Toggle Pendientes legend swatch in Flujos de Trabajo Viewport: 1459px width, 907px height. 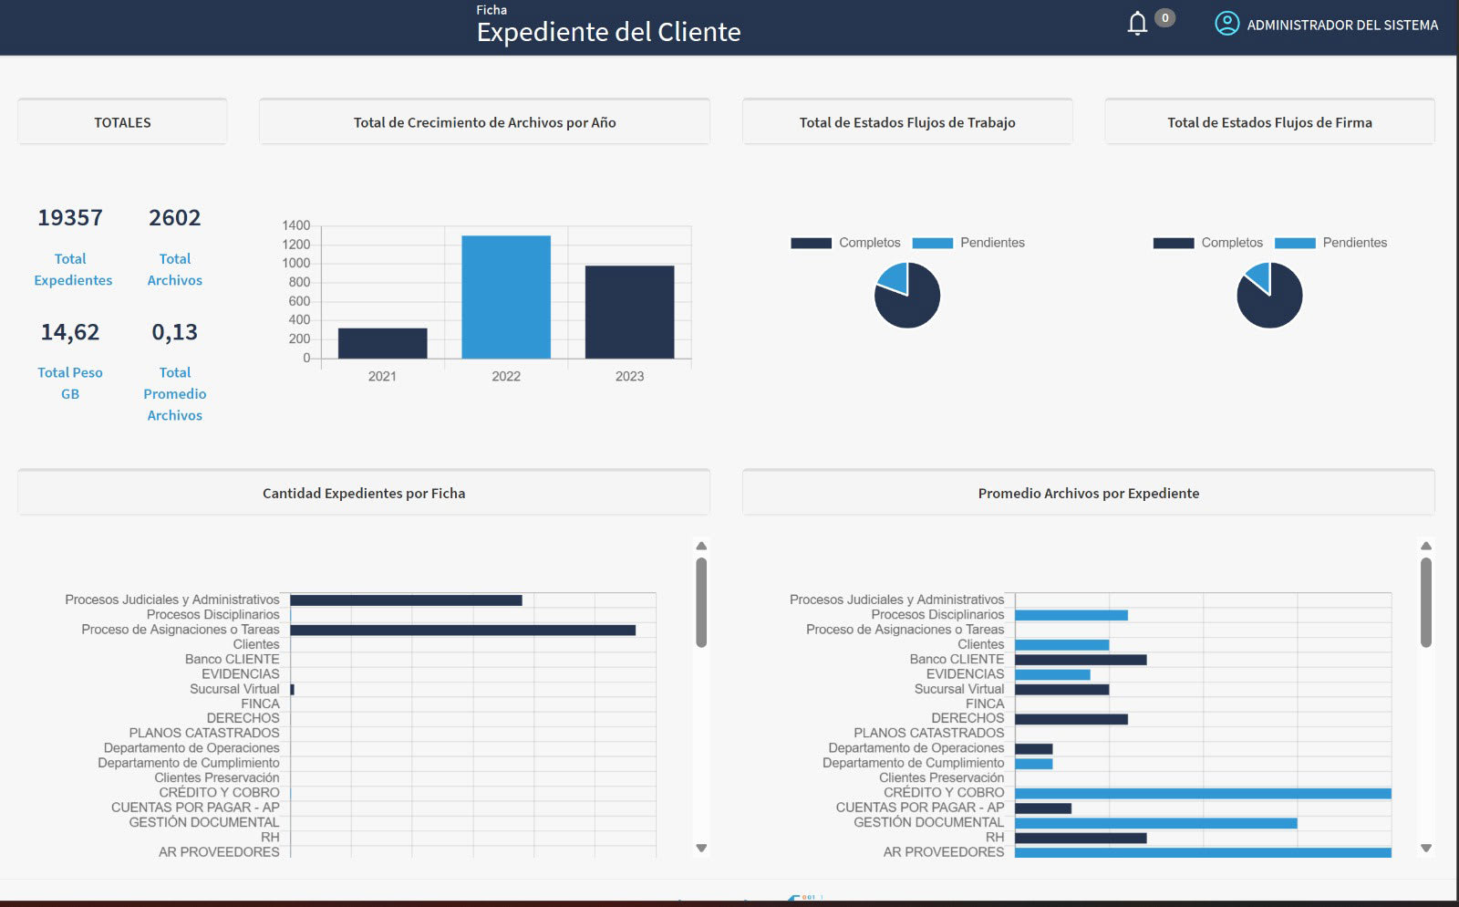click(932, 243)
